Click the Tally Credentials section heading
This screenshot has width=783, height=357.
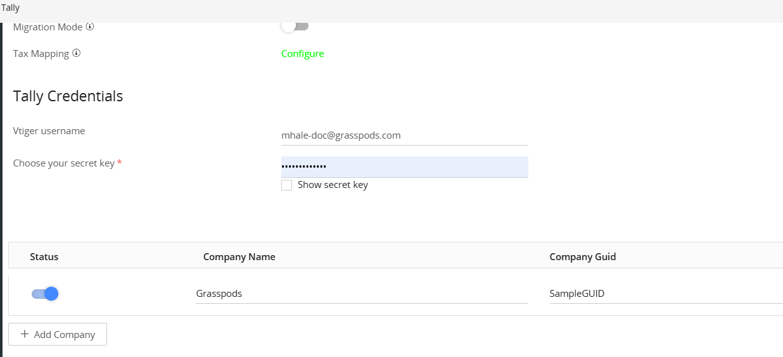[x=68, y=96]
